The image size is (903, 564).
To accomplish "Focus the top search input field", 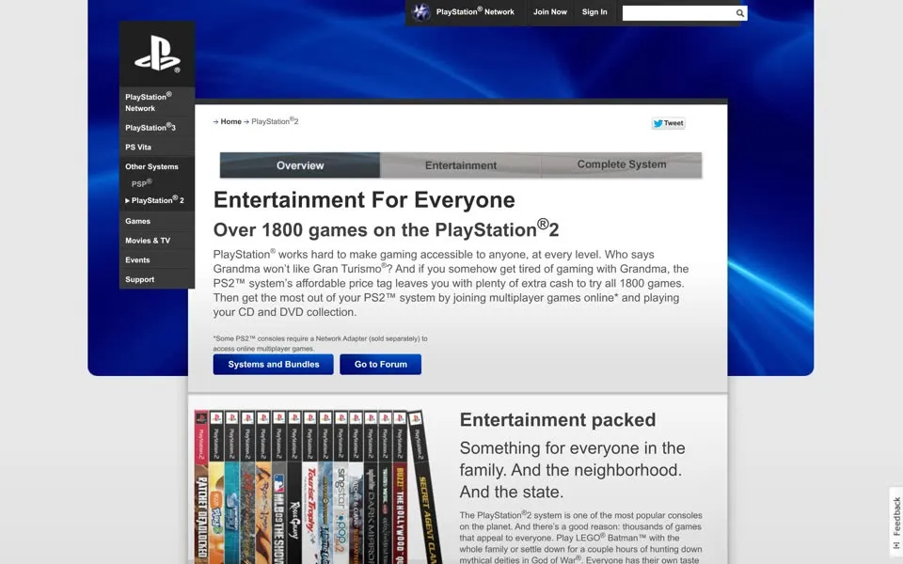I will point(678,13).
